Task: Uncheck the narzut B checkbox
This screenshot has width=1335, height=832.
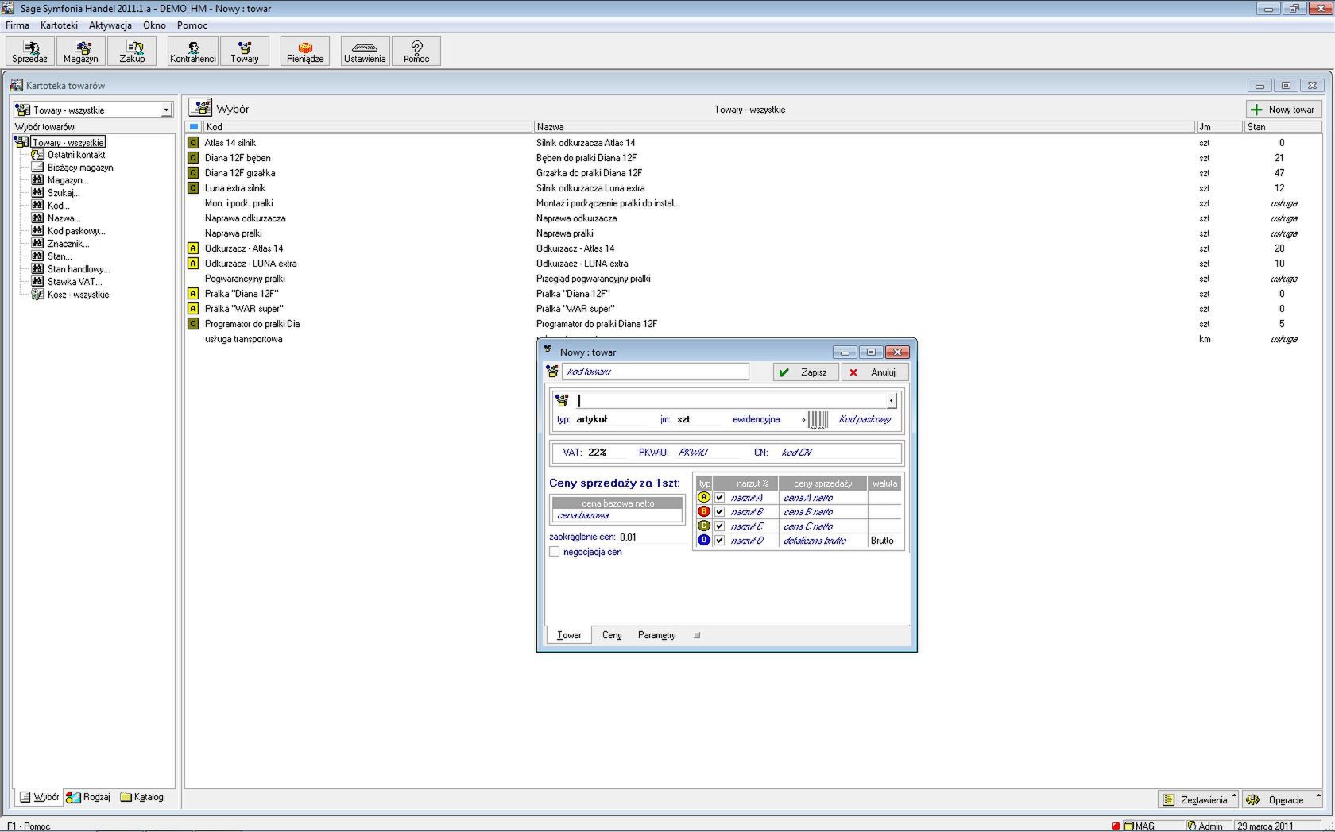Action: click(x=720, y=512)
